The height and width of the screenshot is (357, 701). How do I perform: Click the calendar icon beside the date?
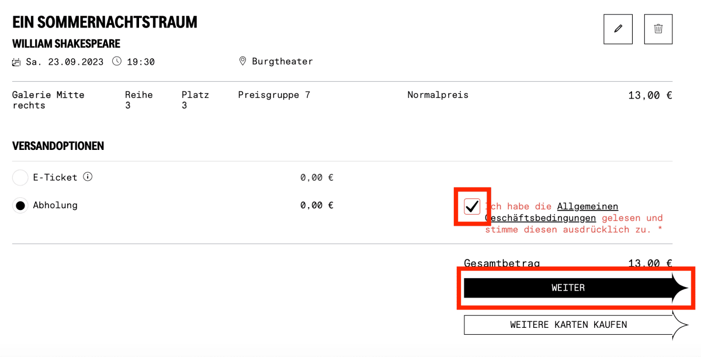pyautogui.click(x=16, y=62)
